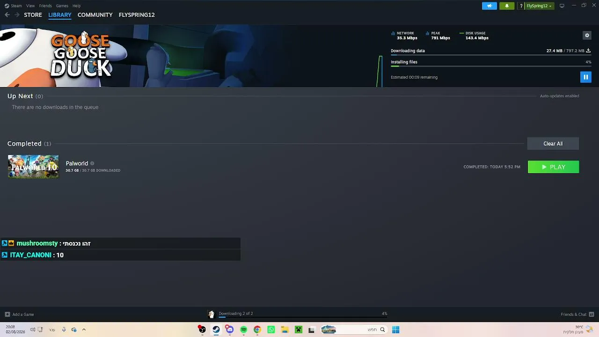Open OBS Studio from the taskbar
This screenshot has height=337, width=599.
pos(202,330)
